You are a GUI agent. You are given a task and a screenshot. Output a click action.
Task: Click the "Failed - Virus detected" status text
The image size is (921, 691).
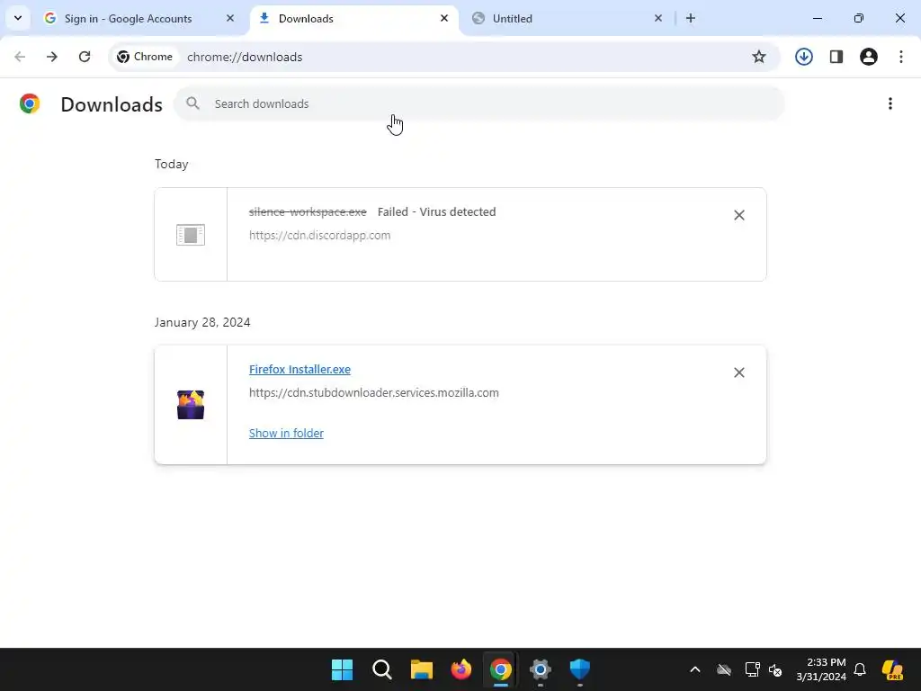click(436, 211)
